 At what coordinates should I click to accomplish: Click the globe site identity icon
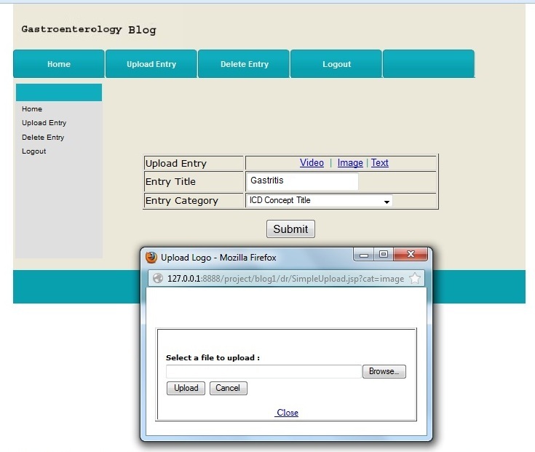[x=157, y=278]
